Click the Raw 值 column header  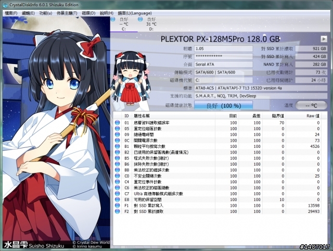(x=303, y=116)
